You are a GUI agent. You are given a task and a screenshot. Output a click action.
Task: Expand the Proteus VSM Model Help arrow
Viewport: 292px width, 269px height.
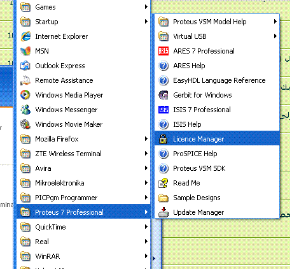click(x=275, y=22)
